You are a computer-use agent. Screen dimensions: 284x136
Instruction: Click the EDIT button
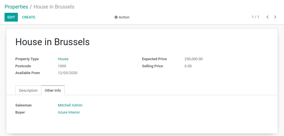[x=11, y=17]
